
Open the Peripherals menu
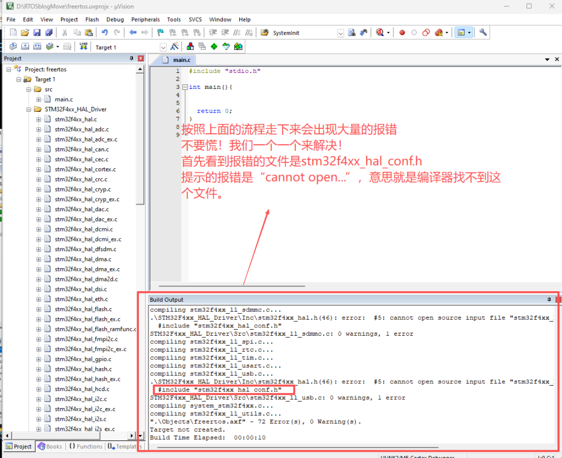tap(145, 19)
